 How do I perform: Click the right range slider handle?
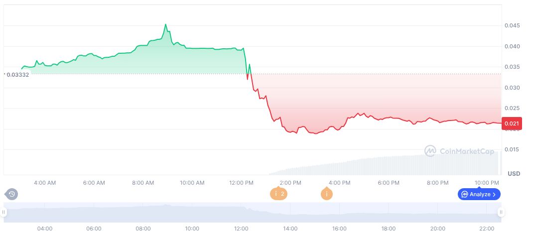coord(501,213)
